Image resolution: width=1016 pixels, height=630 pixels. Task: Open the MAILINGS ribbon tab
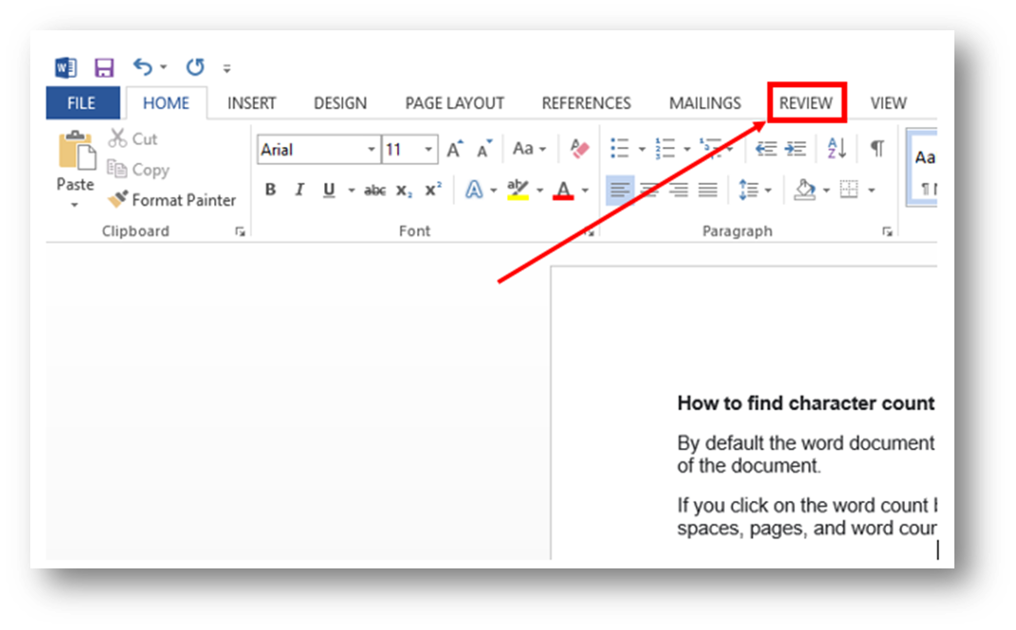pyautogui.click(x=704, y=102)
